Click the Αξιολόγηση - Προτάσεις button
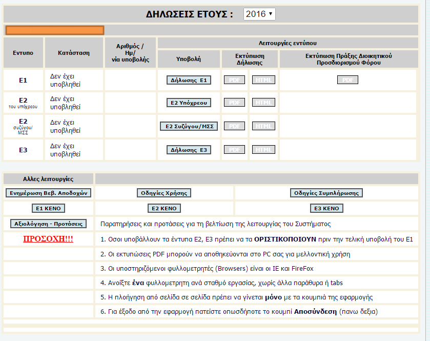 [x=49, y=224]
